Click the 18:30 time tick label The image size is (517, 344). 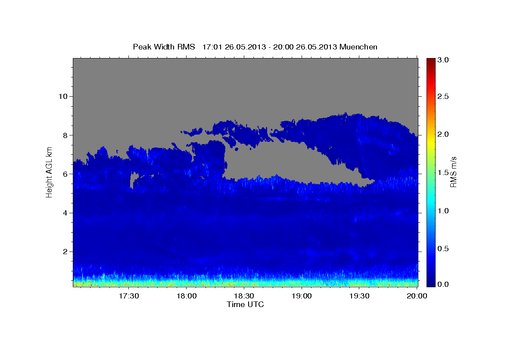(x=244, y=296)
